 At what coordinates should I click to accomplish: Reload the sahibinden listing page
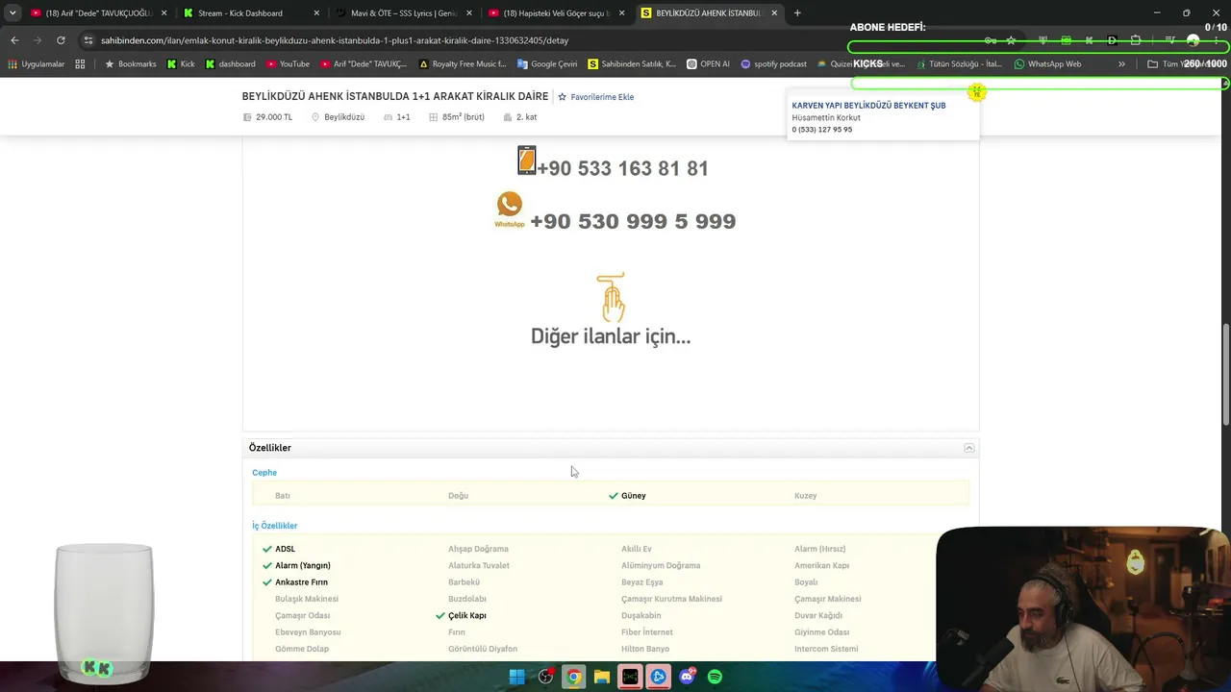(61, 40)
